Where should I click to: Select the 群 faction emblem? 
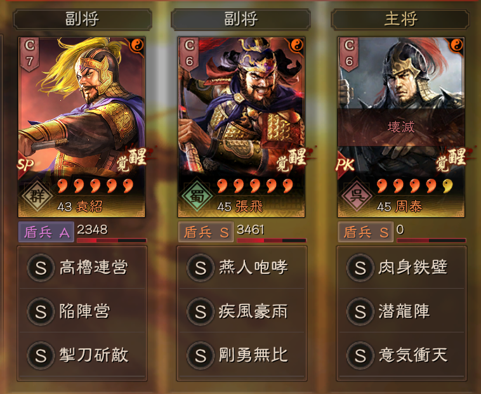pos(37,195)
